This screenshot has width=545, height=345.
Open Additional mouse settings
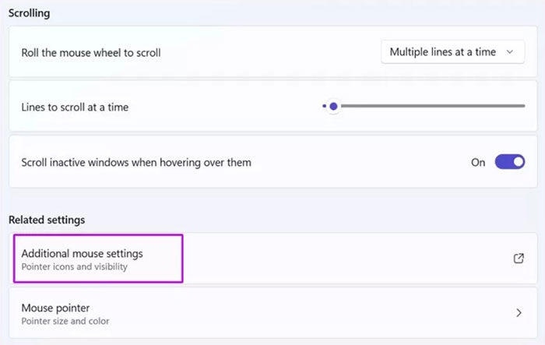82,254
